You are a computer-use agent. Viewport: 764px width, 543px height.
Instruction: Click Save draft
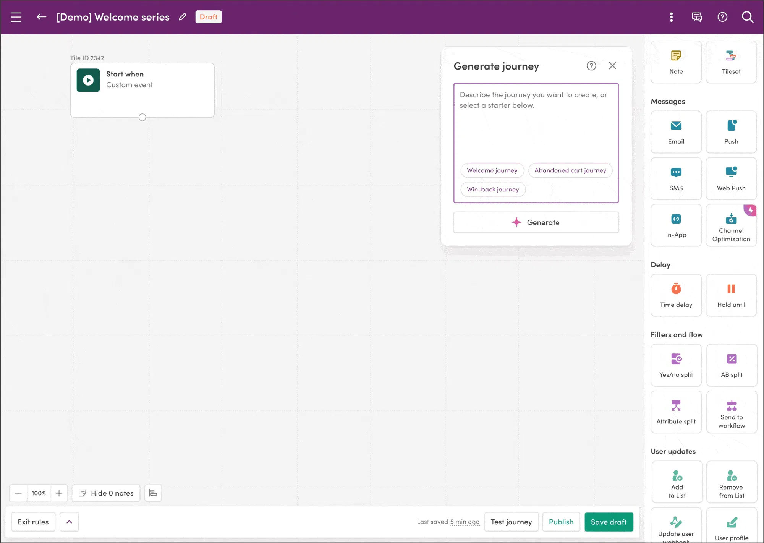tap(609, 522)
